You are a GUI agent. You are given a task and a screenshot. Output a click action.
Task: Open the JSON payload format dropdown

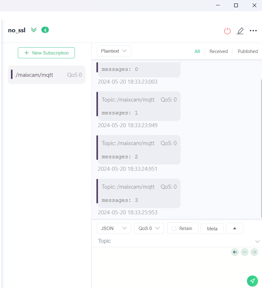point(114,228)
